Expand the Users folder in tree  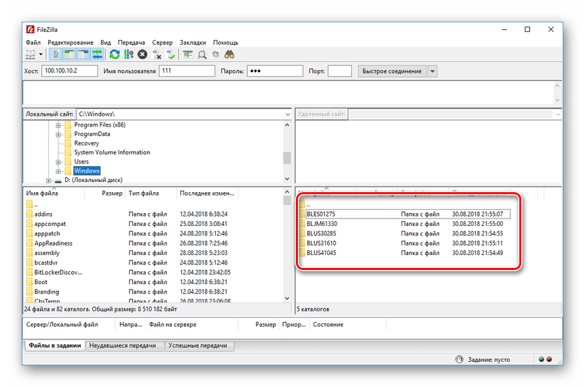pos(59,162)
